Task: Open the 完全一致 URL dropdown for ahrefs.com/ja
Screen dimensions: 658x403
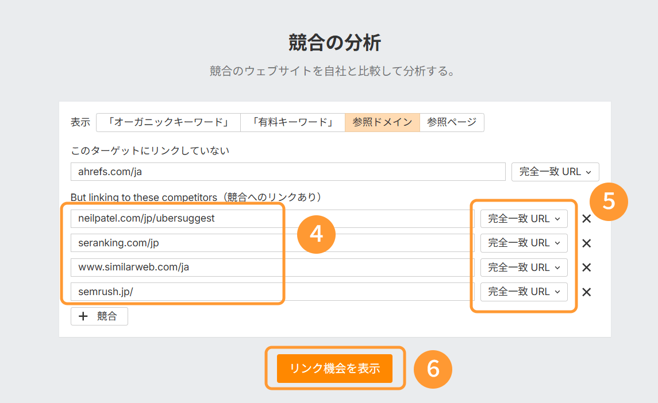Action: tap(555, 172)
